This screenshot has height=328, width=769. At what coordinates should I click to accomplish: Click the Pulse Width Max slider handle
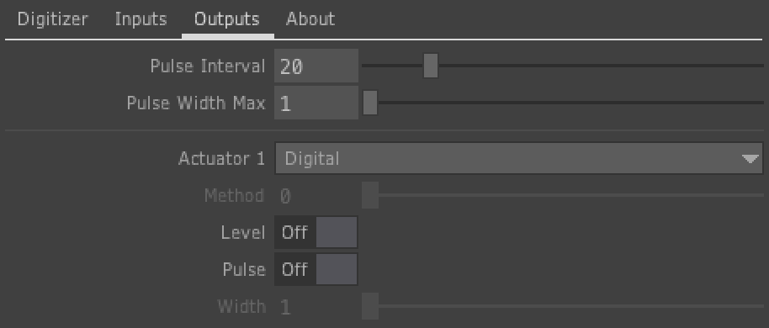coord(370,103)
